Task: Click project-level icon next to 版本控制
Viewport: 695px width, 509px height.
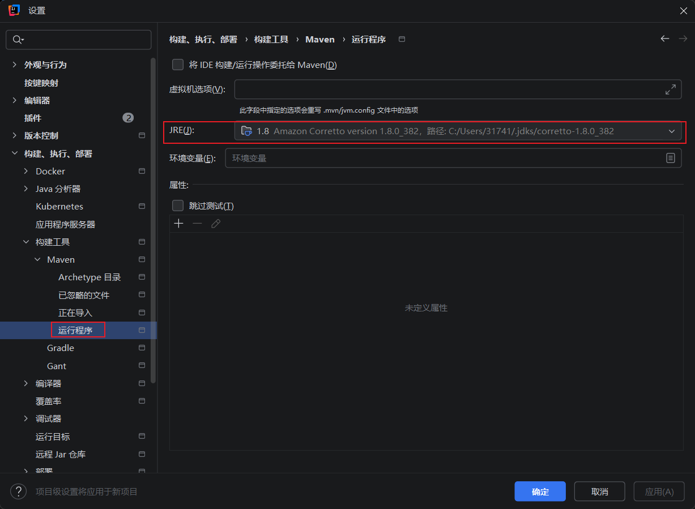Action: 142,136
